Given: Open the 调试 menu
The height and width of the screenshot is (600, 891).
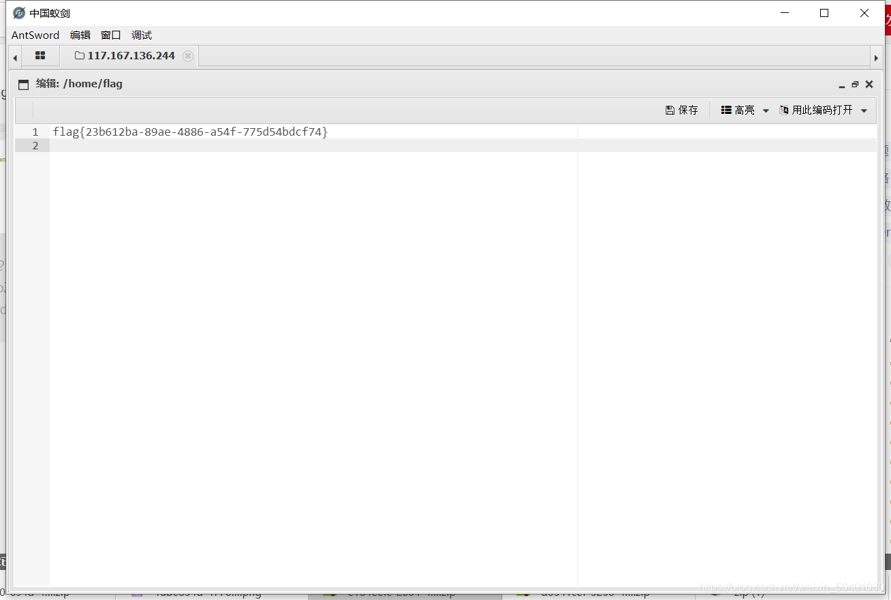Looking at the screenshot, I should [142, 35].
